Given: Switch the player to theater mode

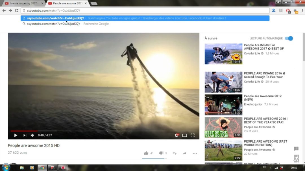Looking at the screenshot, I should 185,135.
